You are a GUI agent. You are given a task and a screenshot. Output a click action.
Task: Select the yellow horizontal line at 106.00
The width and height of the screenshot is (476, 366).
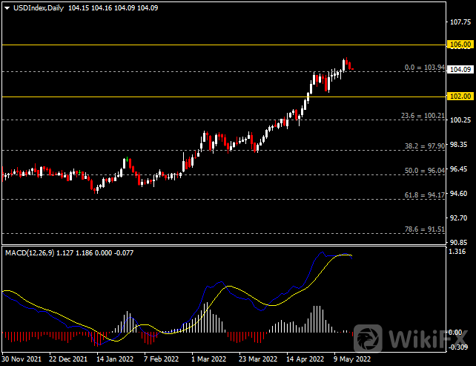click(222, 45)
